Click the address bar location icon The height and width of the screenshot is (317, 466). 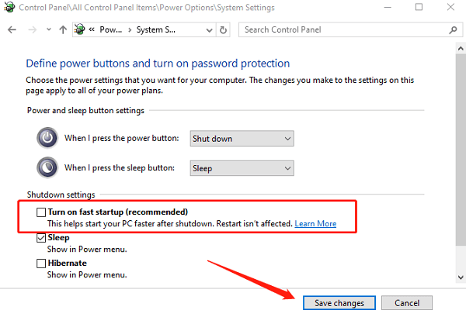[80, 29]
